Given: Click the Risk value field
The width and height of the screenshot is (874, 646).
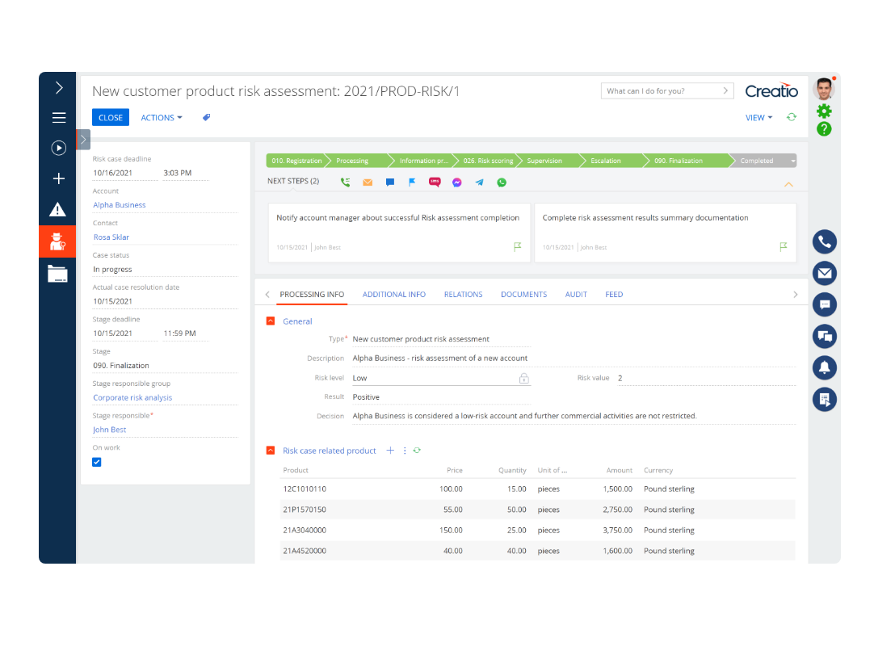Looking at the screenshot, I should click(706, 378).
